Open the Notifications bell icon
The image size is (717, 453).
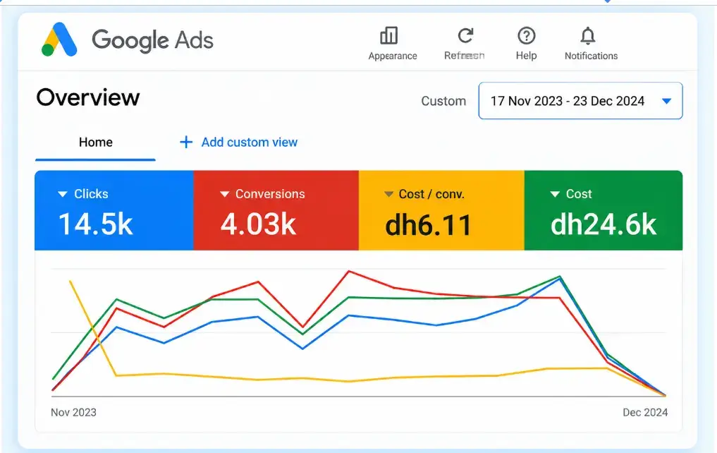click(587, 35)
